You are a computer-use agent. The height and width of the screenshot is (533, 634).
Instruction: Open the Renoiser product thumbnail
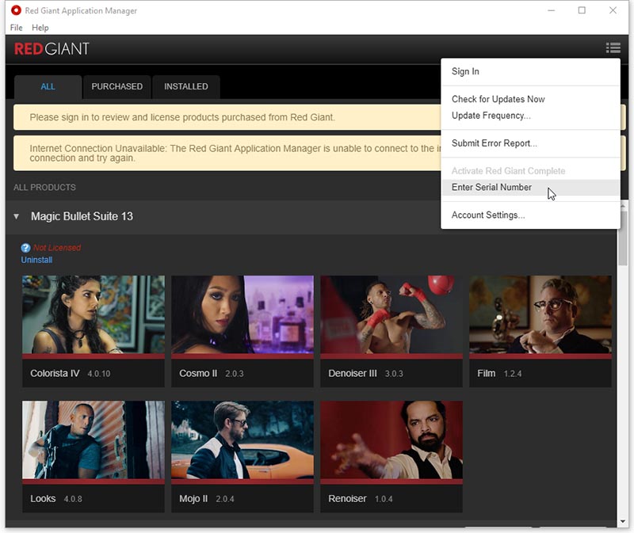click(391, 440)
